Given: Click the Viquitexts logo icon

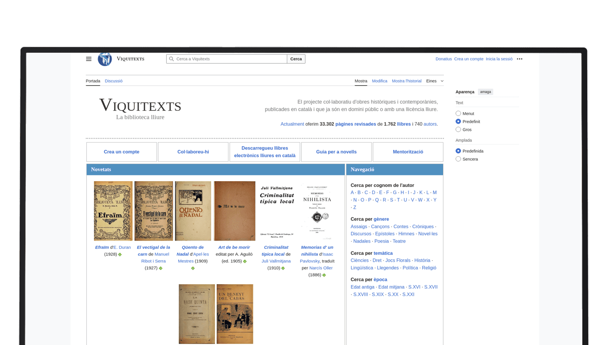Looking at the screenshot, I should [105, 59].
